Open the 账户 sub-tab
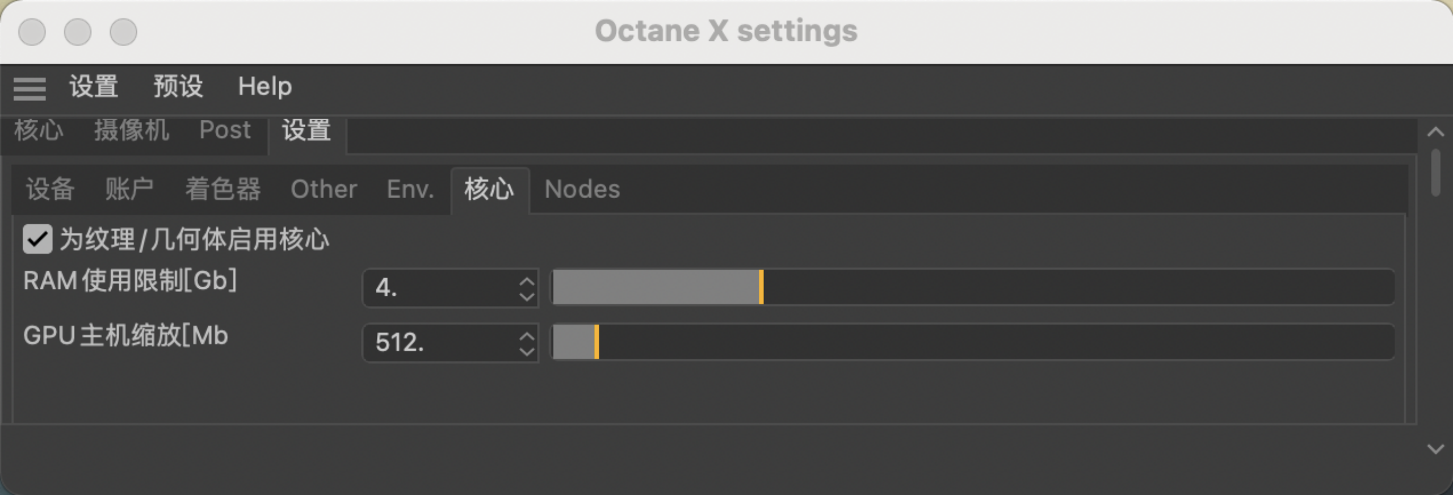 (129, 189)
